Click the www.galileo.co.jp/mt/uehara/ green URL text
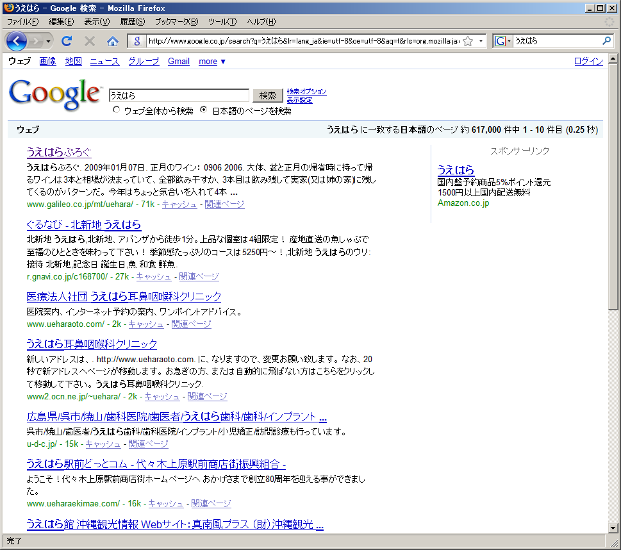621x550 pixels. (x=80, y=204)
